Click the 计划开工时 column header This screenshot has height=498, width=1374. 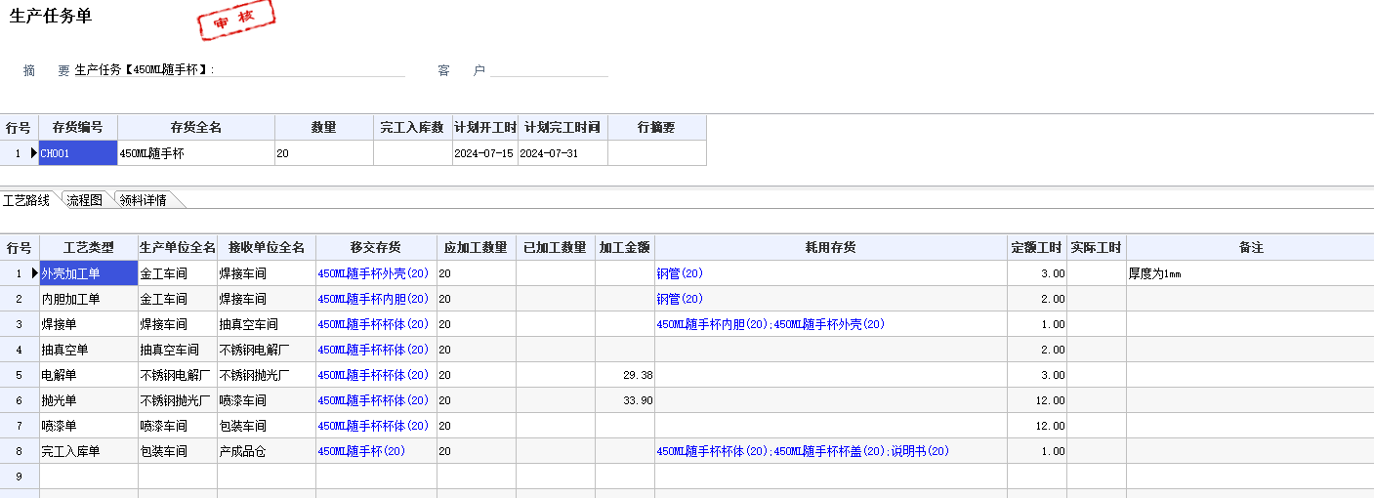(485, 128)
